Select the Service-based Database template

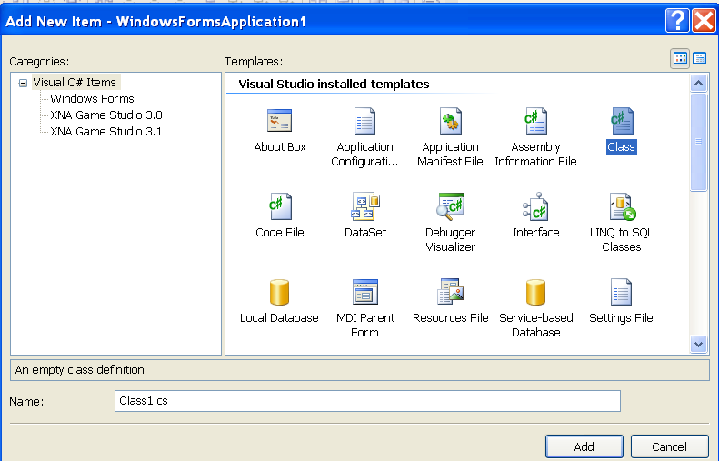[x=535, y=292]
